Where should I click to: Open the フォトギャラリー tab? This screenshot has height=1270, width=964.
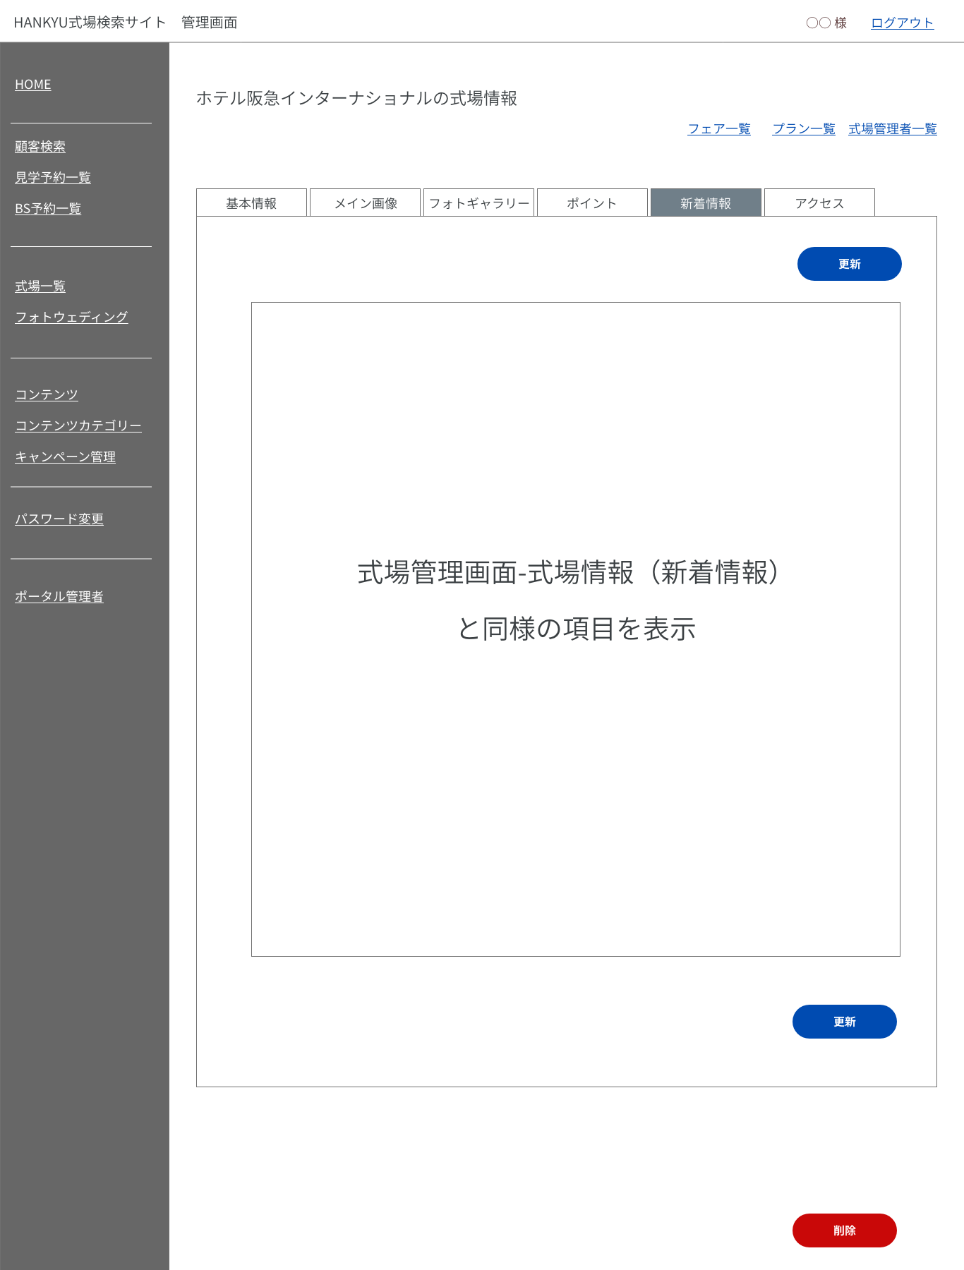(478, 203)
